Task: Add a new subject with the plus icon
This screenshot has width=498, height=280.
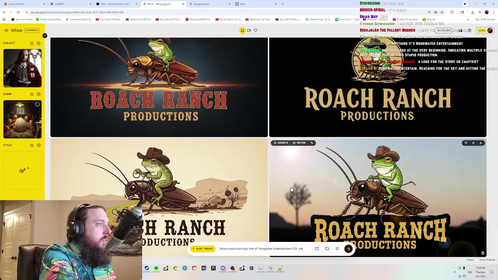Action: tap(39, 43)
